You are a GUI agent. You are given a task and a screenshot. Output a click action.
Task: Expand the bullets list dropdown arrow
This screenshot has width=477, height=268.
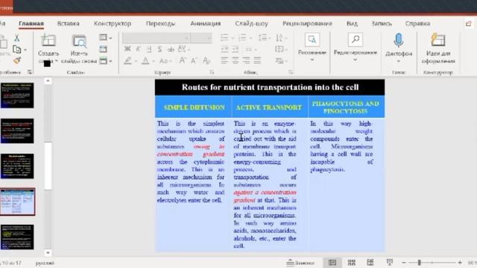pos(233,38)
